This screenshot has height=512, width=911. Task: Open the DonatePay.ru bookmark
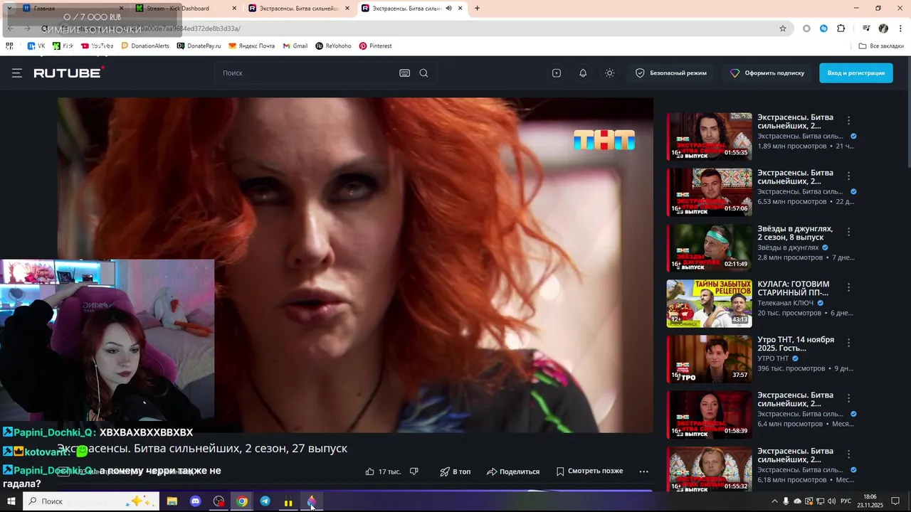(199, 46)
